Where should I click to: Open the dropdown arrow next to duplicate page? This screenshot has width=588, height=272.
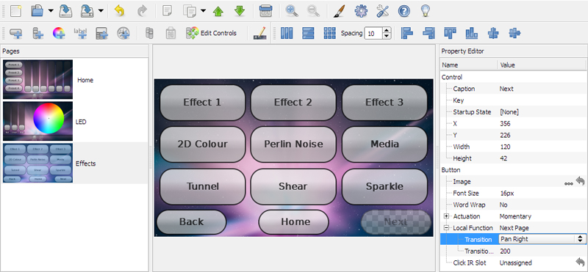(x=203, y=10)
